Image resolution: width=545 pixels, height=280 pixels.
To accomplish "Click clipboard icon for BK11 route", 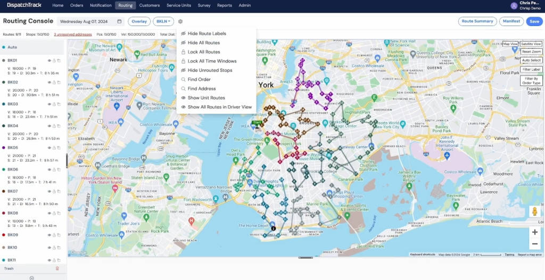I will pyautogui.click(x=59, y=260).
